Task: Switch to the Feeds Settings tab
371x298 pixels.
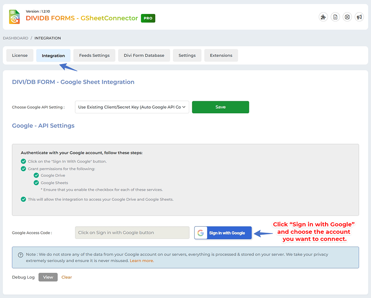Action: click(x=94, y=55)
